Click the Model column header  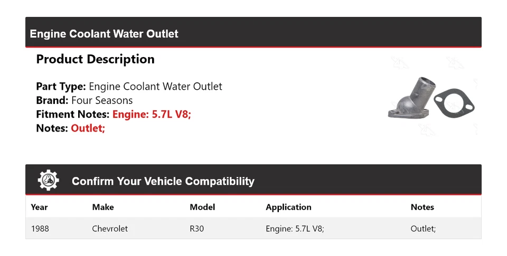(x=202, y=207)
